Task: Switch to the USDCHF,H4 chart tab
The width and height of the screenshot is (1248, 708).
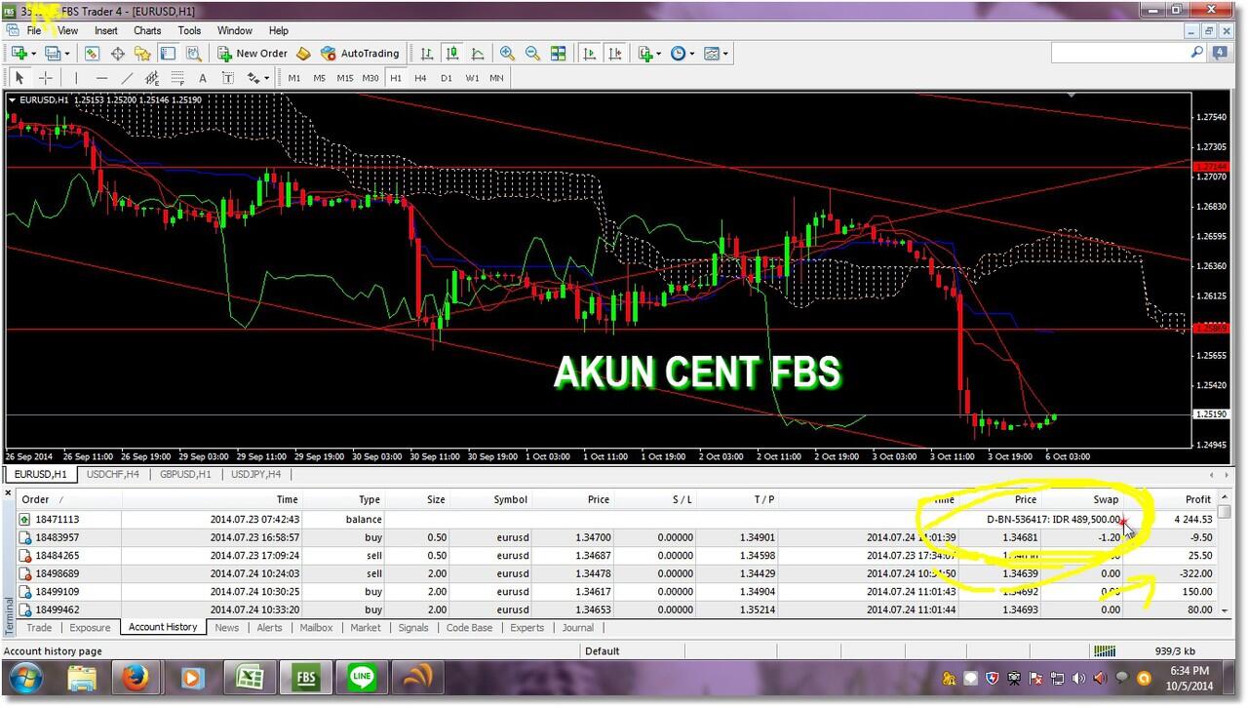Action: (x=112, y=474)
